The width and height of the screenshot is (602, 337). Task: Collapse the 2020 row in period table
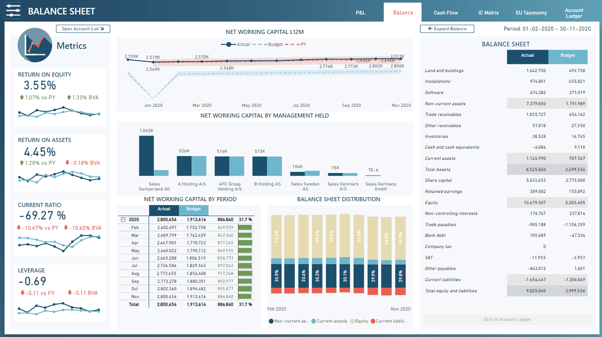pyautogui.click(x=123, y=220)
